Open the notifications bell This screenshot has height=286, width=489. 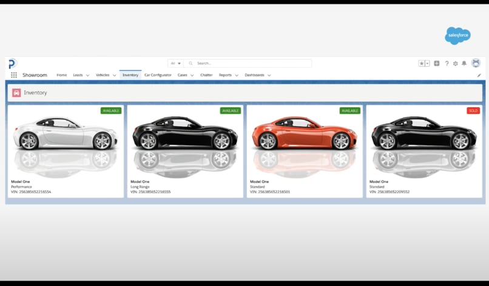tap(464, 64)
